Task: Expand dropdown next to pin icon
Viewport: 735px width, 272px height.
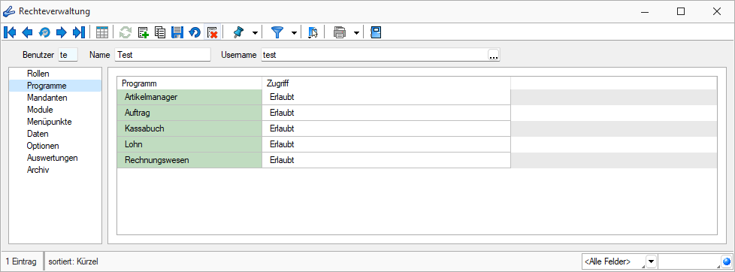Action: tap(255, 33)
